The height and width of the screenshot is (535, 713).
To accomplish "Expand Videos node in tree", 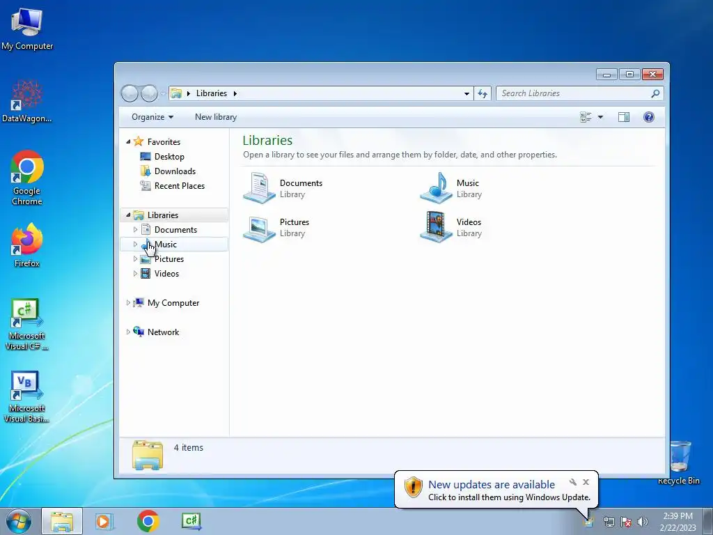I will 135,273.
